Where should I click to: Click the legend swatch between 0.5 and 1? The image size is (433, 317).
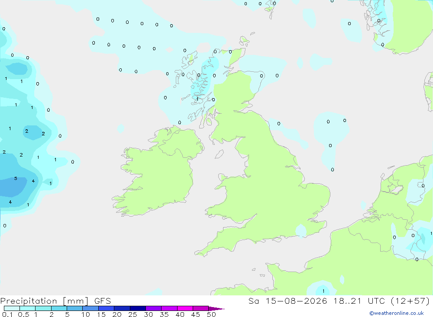click(x=28, y=308)
